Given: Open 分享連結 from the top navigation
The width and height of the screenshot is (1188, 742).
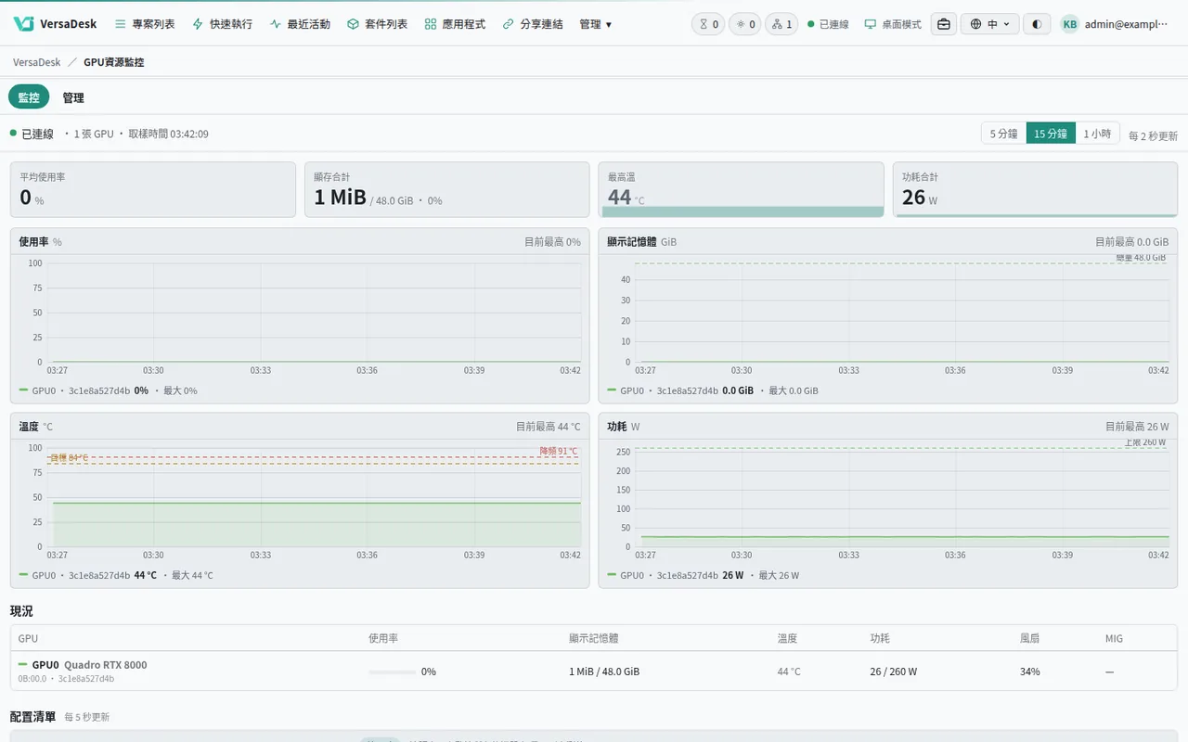Looking at the screenshot, I should pyautogui.click(x=533, y=24).
